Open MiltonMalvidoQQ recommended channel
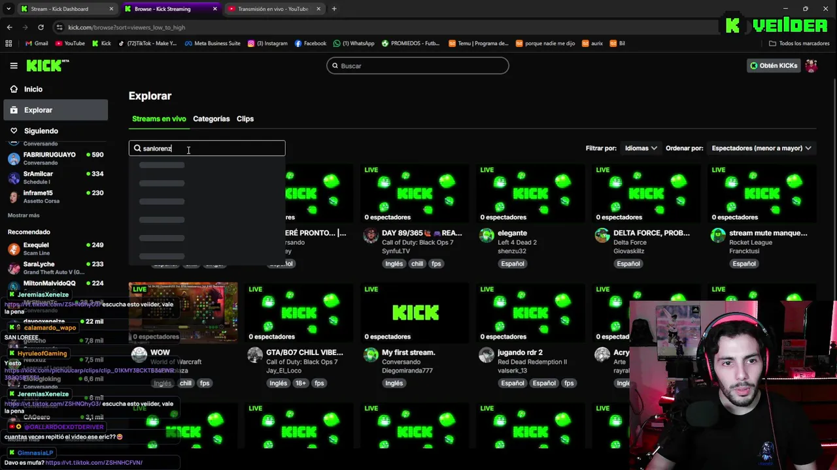This screenshot has height=470, width=837. 56,286
